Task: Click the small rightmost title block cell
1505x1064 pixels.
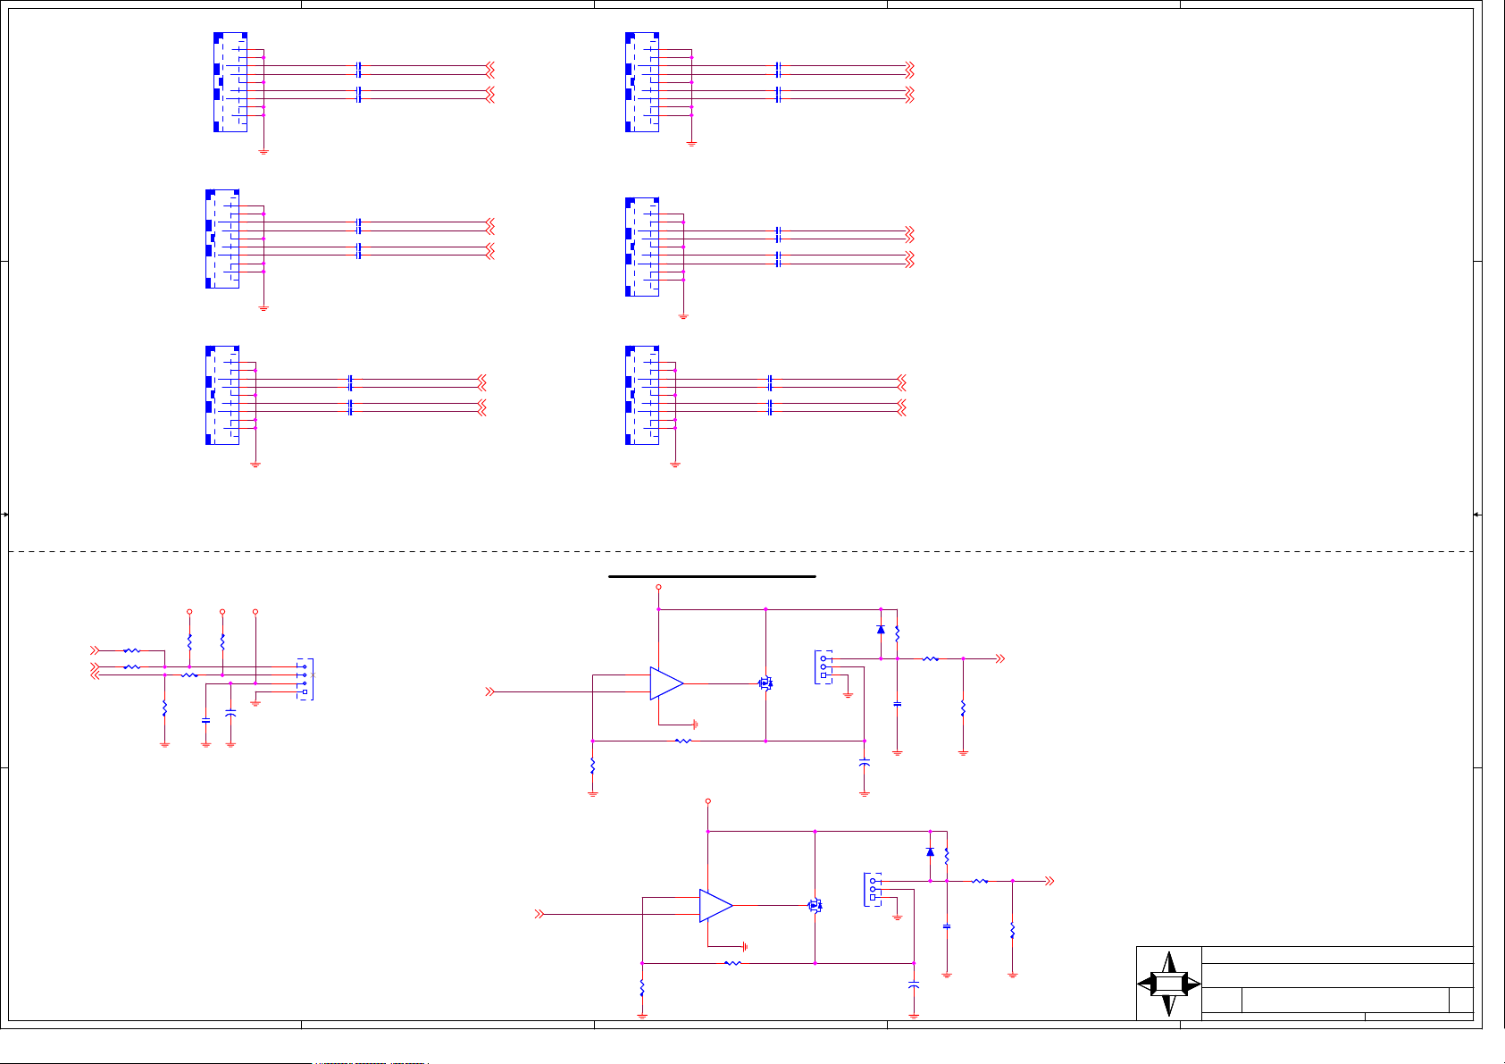Action: tap(1460, 1001)
